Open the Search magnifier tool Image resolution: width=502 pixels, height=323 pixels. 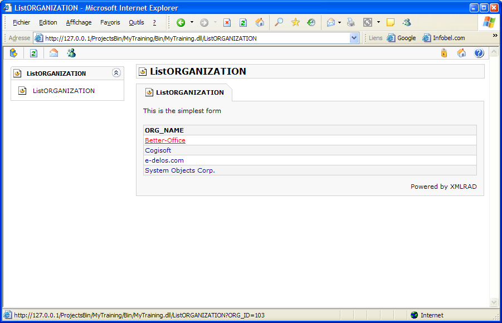[x=279, y=23]
